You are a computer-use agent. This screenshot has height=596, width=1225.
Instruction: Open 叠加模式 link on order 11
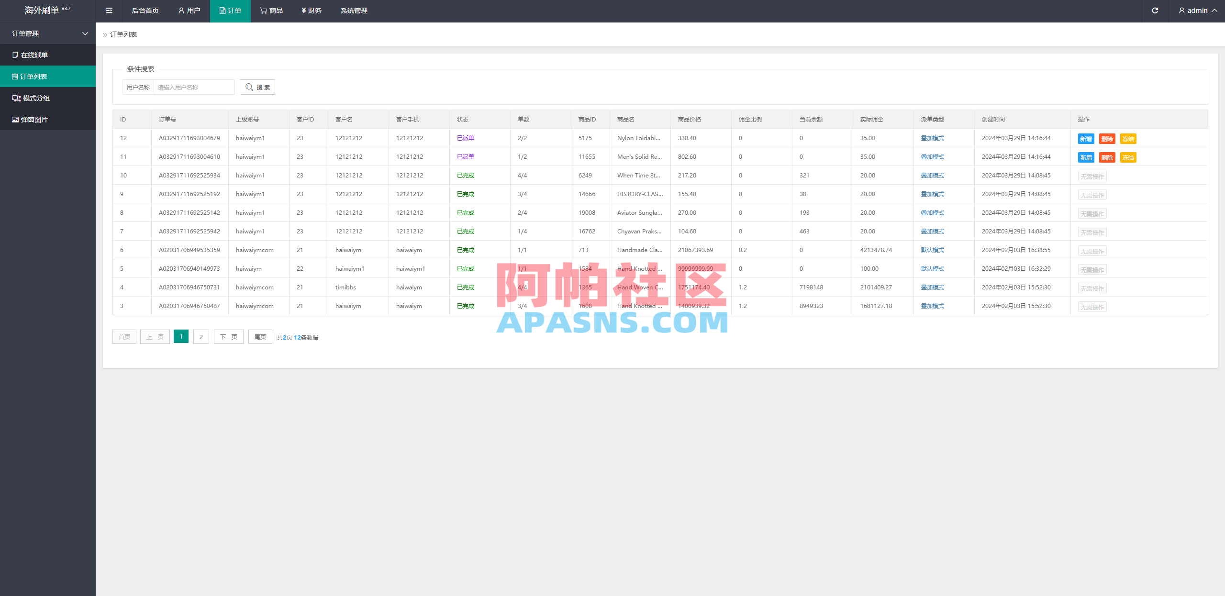932,156
